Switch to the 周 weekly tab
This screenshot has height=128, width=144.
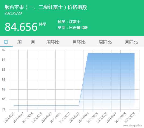click(x=19, y=42)
